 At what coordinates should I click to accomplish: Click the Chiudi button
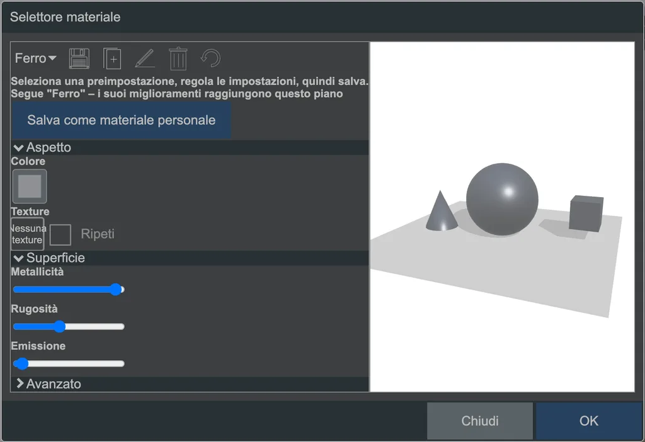tap(479, 421)
